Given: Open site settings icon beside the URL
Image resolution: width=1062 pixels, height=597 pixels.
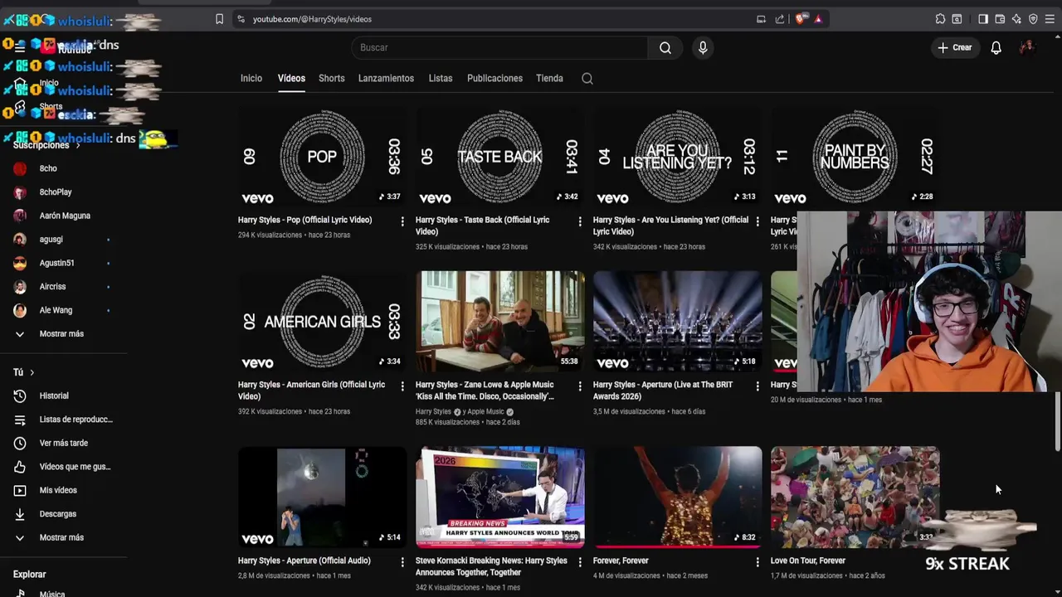Looking at the screenshot, I should tap(241, 19).
